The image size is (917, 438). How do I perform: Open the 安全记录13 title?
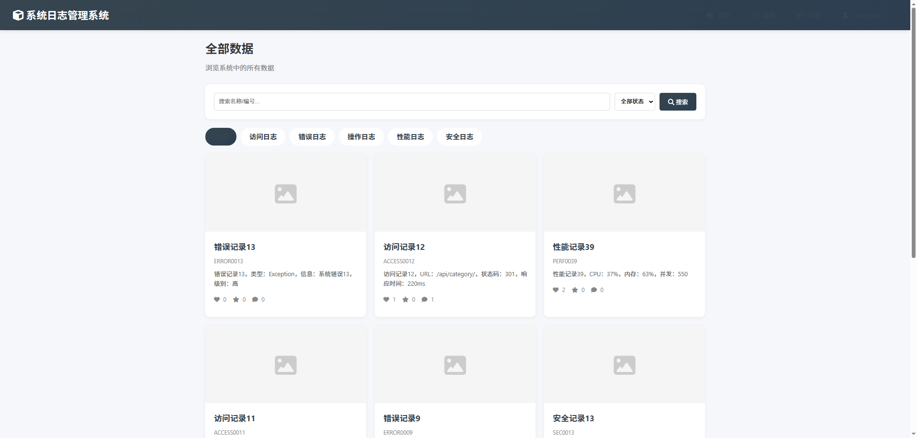point(573,418)
